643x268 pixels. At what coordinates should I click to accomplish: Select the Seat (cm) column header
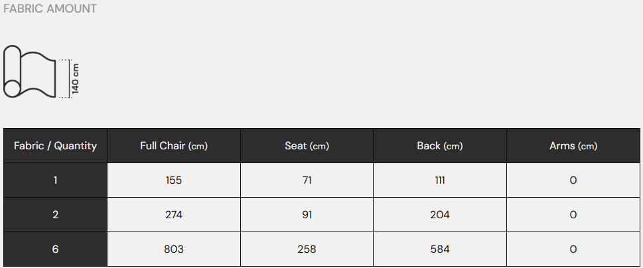307,146
